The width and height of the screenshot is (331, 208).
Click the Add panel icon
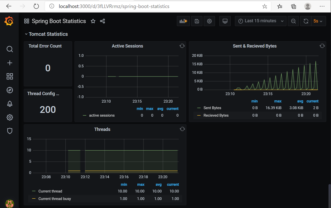183,21
